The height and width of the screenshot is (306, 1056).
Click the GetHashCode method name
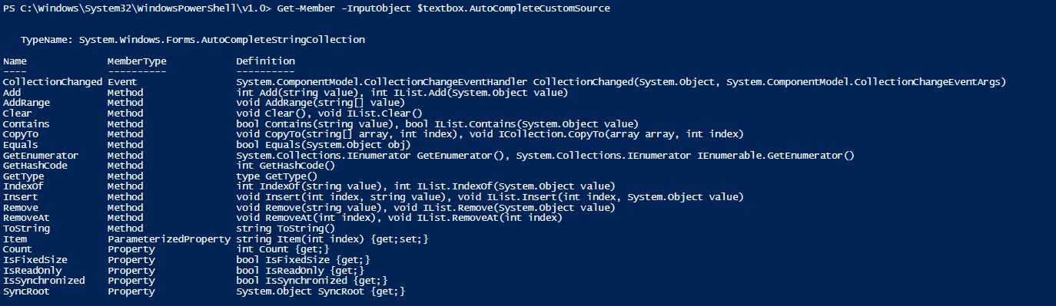[35, 166]
